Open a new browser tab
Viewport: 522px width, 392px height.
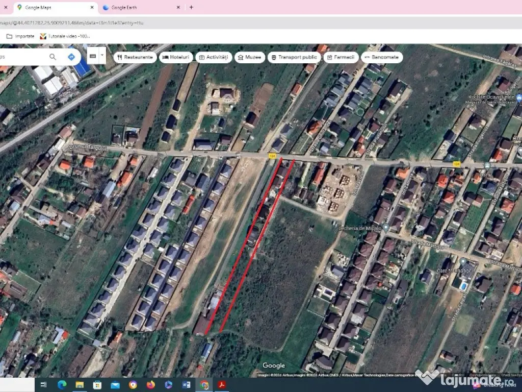191,8
